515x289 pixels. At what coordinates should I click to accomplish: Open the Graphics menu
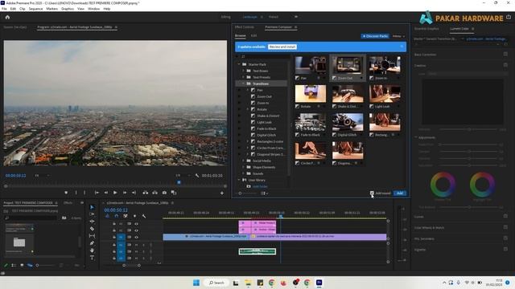(x=68, y=9)
